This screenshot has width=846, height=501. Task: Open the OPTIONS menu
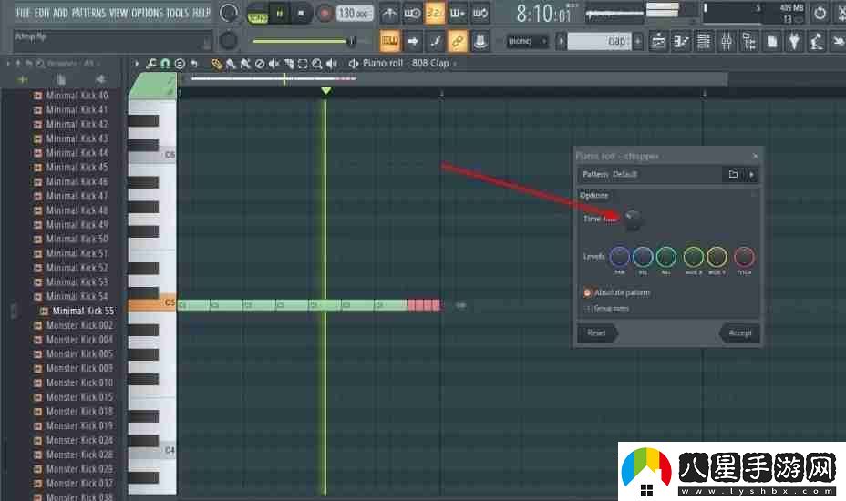147,13
